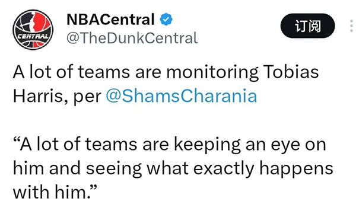Screen dimensions: 356x214
Task: Open the three-dot more options menu
Action: [351, 26]
